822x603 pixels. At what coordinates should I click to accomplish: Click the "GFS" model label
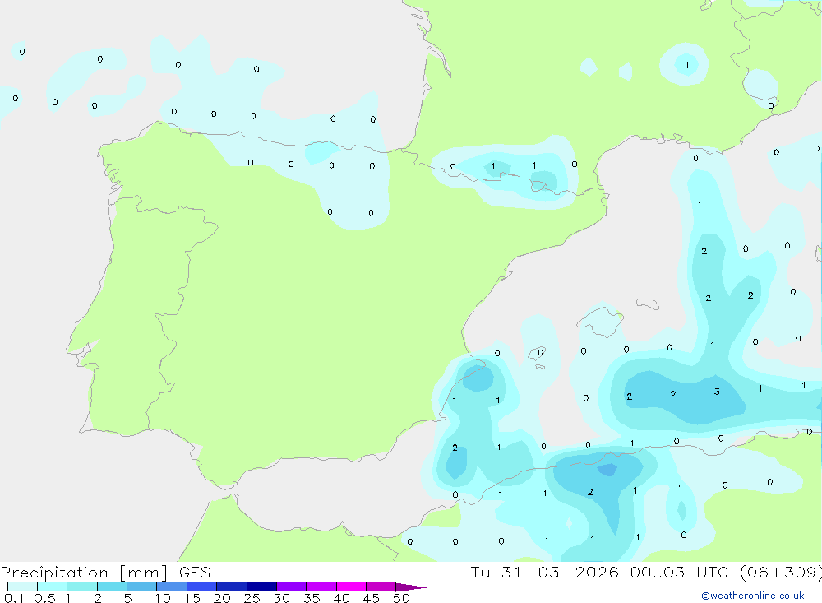tap(195, 572)
